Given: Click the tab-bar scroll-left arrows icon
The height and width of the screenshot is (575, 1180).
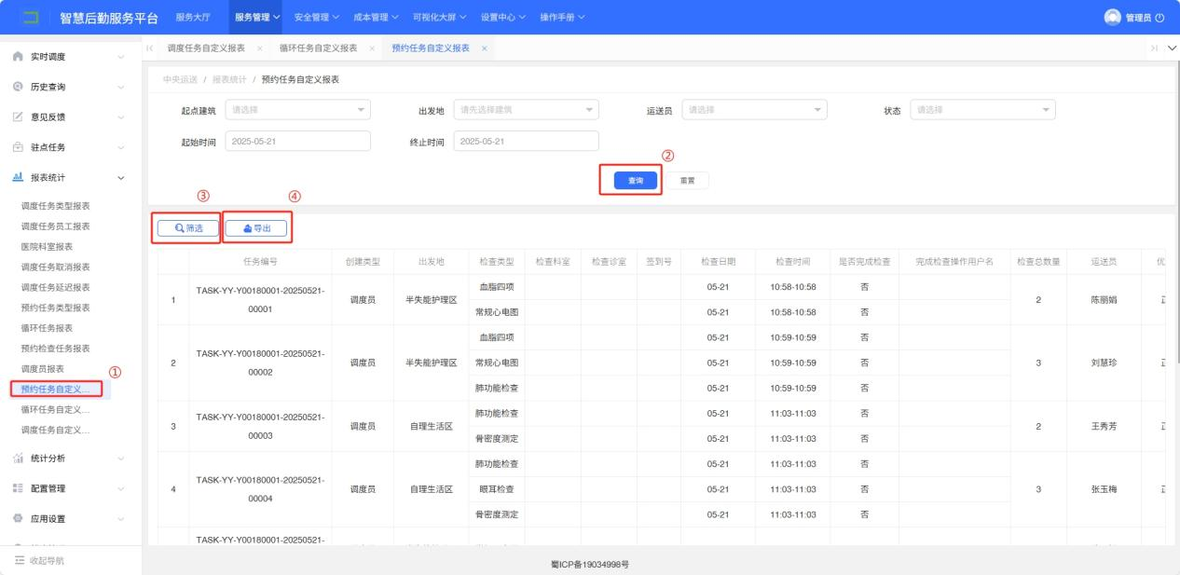Looking at the screenshot, I should (151, 48).
